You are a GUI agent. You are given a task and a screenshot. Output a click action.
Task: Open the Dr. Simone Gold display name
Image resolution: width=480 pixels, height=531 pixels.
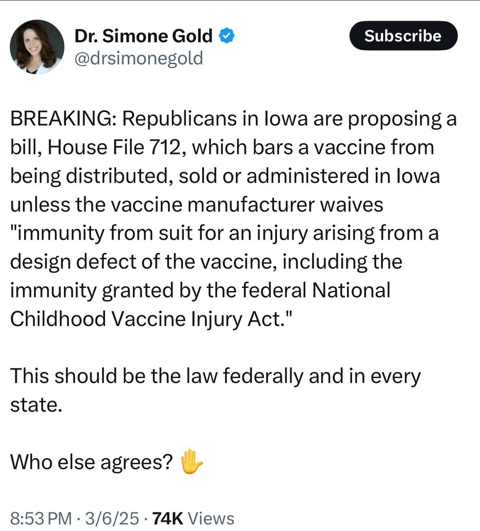143,36
